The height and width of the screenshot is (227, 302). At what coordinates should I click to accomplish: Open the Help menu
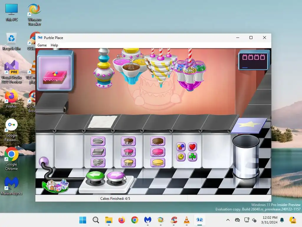[54, 45]
